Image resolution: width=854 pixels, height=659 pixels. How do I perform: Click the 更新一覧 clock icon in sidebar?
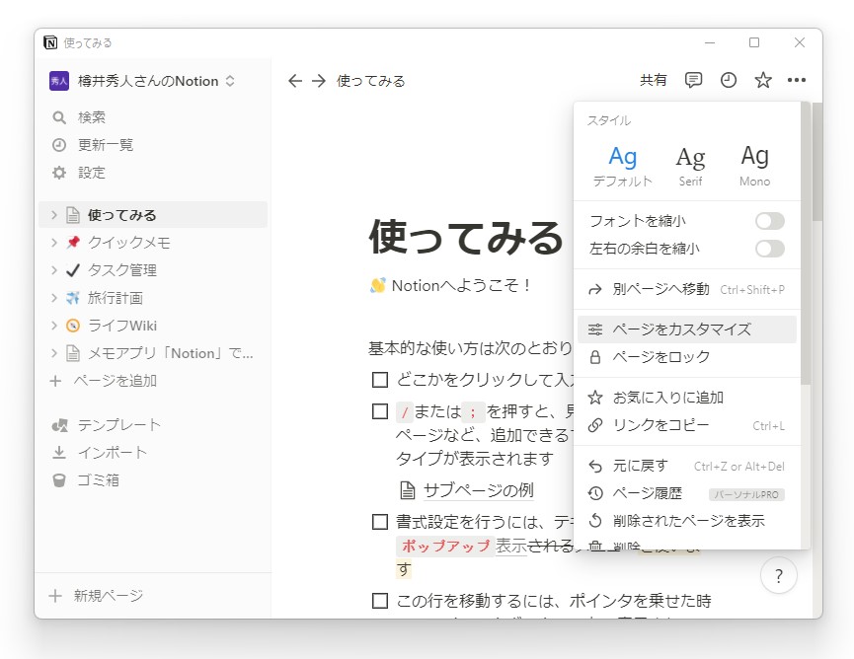click(x=60, y=144)
